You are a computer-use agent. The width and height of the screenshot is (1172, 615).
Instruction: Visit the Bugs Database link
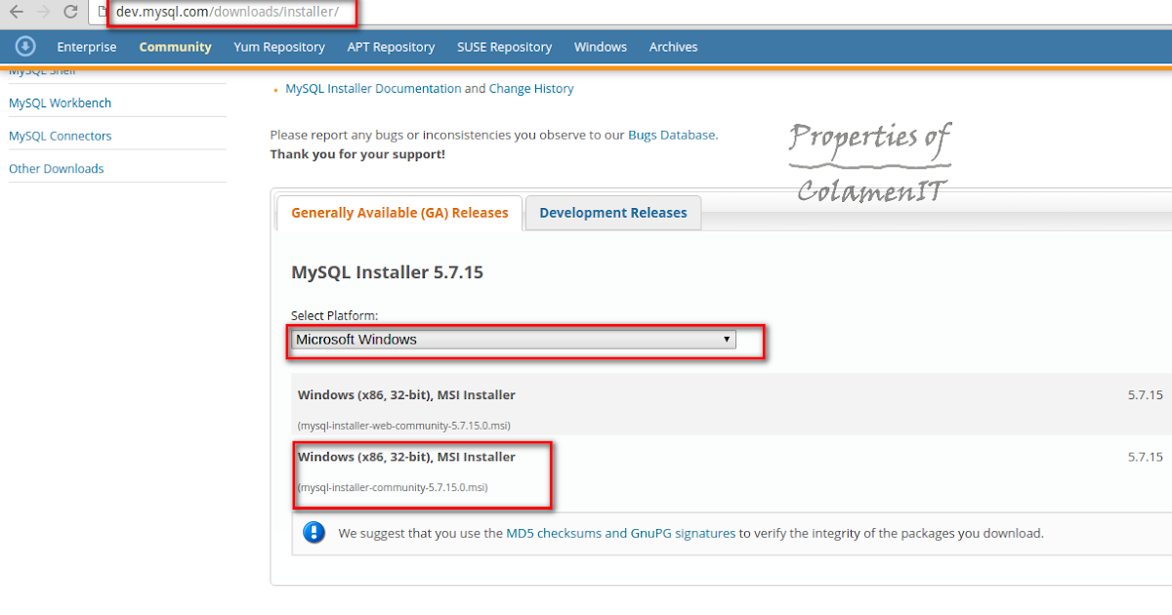(672, 135)
